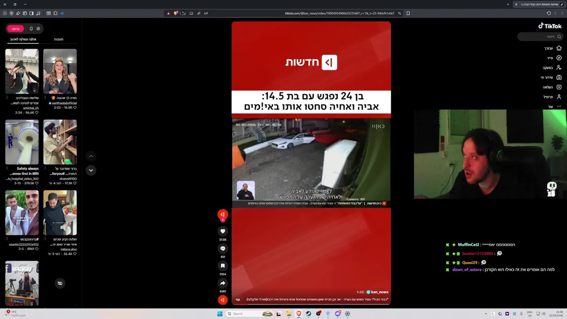Select the TikTok browser tab

[x=540, y=4]
